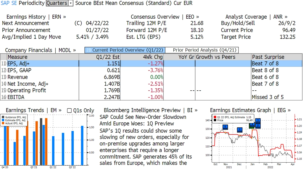
Task: Click Buy/Hold/Sell value 26/9/2
Action: [x=287, y=23]
